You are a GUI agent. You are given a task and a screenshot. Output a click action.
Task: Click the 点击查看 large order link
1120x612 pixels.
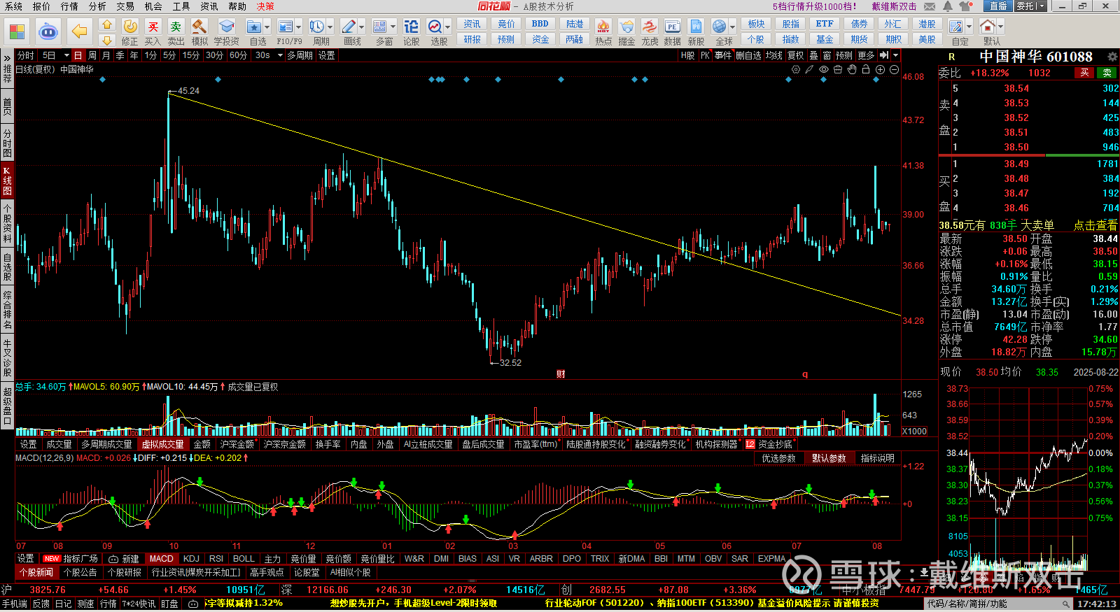coord(1095,225)
